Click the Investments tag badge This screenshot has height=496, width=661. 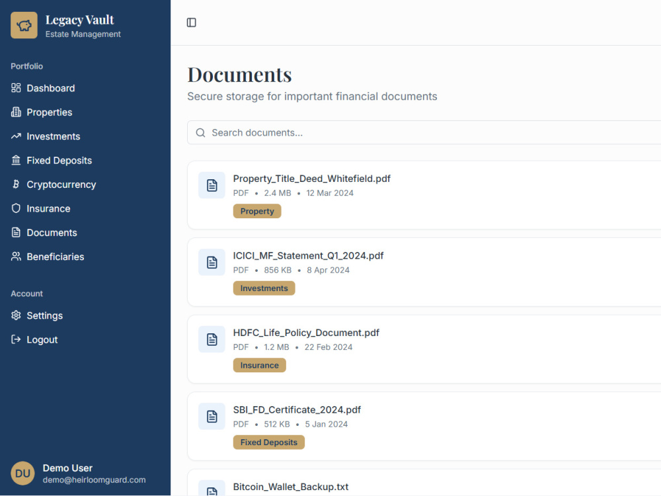click(264, 288)
